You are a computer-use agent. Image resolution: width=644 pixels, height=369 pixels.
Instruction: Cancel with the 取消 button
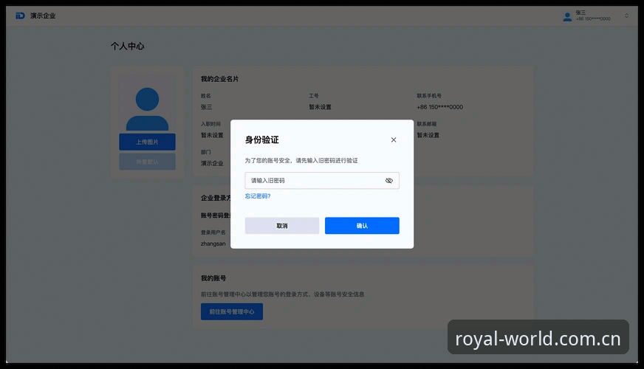tap(282, 226)
